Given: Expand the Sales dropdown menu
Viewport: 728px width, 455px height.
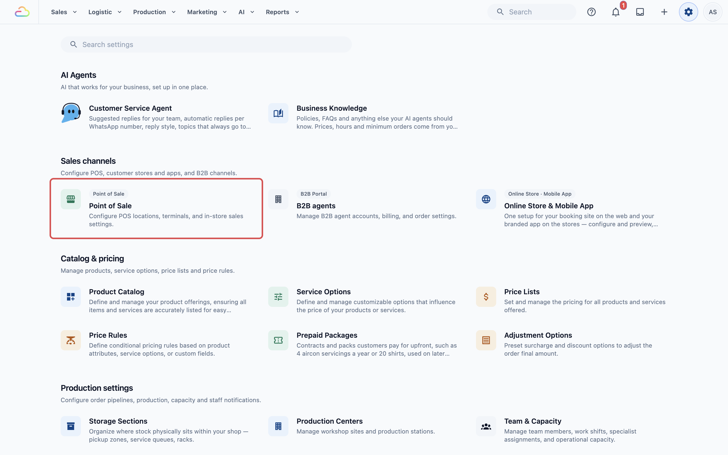Looking at the screenshot, I should coord(64,12).
